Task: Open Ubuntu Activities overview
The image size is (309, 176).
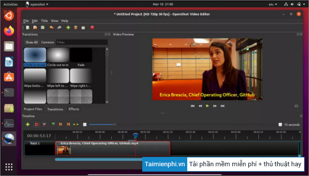Action: [11, 4]
